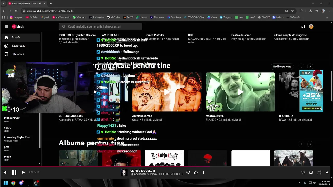Open the CSGO-SKINS.COM bookmark
The image size is (333, 187).
194,17
